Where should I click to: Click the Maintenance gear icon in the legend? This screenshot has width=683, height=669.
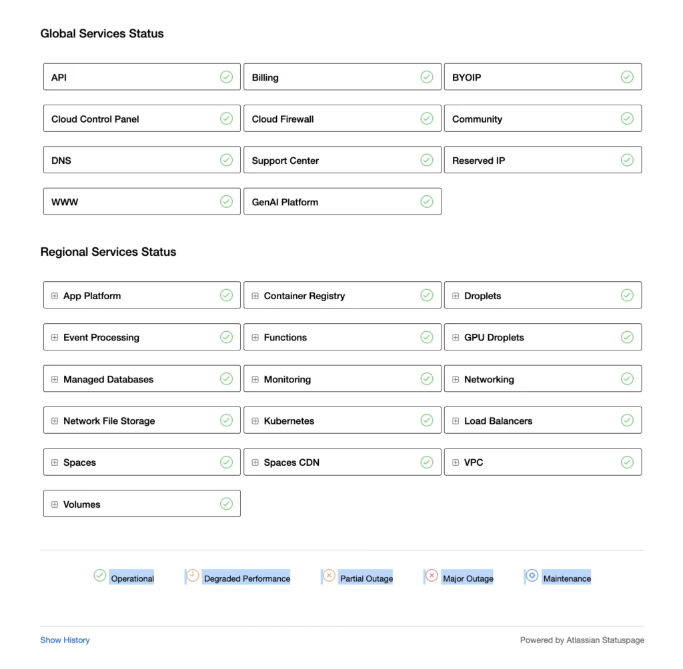point(532,574)
